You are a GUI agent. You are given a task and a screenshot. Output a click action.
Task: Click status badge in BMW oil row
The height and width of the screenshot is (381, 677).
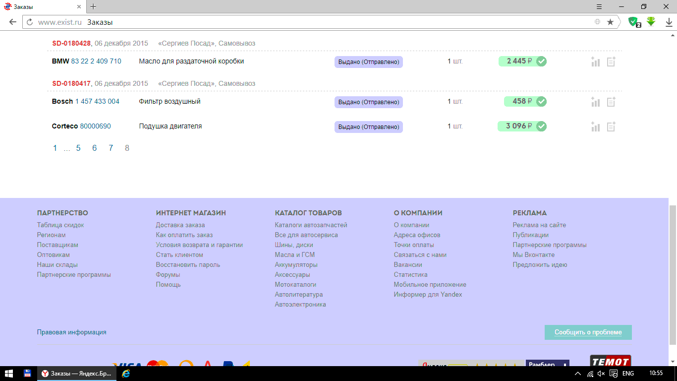pyautogui.click(x=369, y=62)
